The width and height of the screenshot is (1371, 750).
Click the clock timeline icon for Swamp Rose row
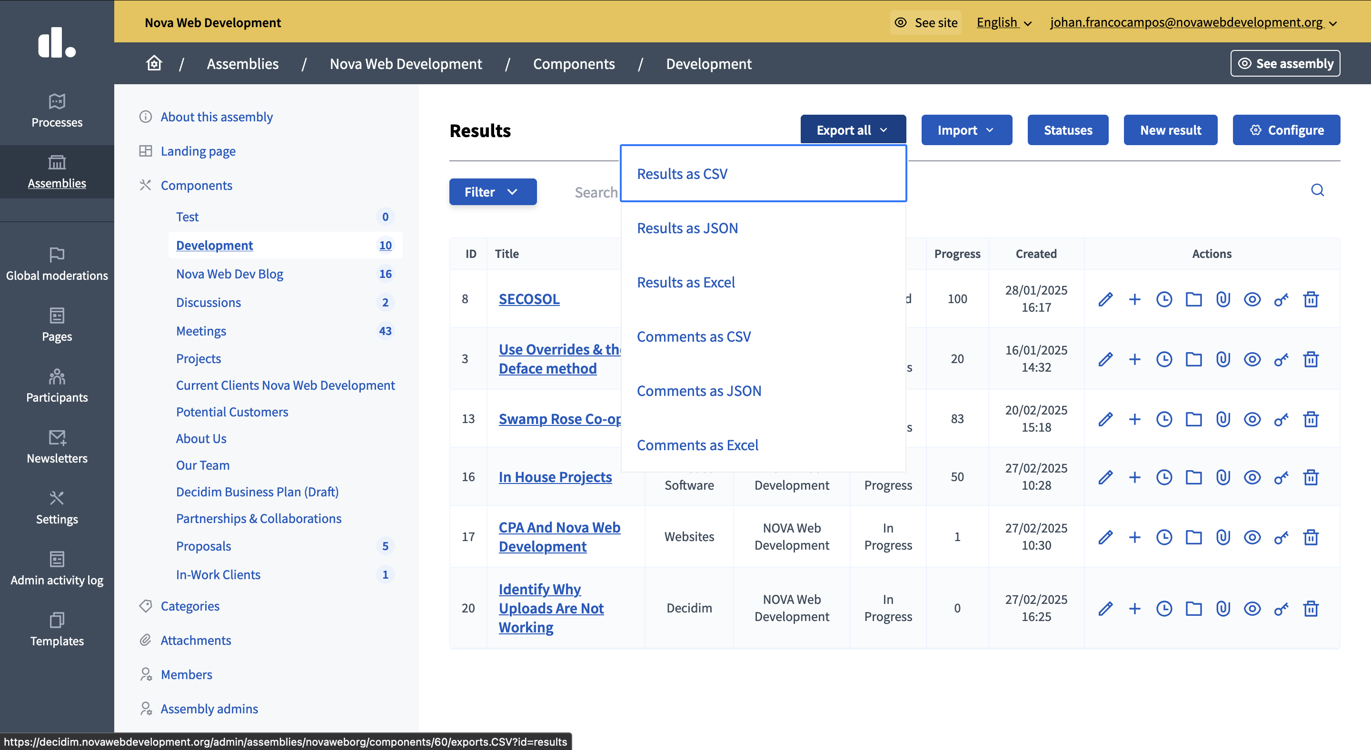point(1164,419)
